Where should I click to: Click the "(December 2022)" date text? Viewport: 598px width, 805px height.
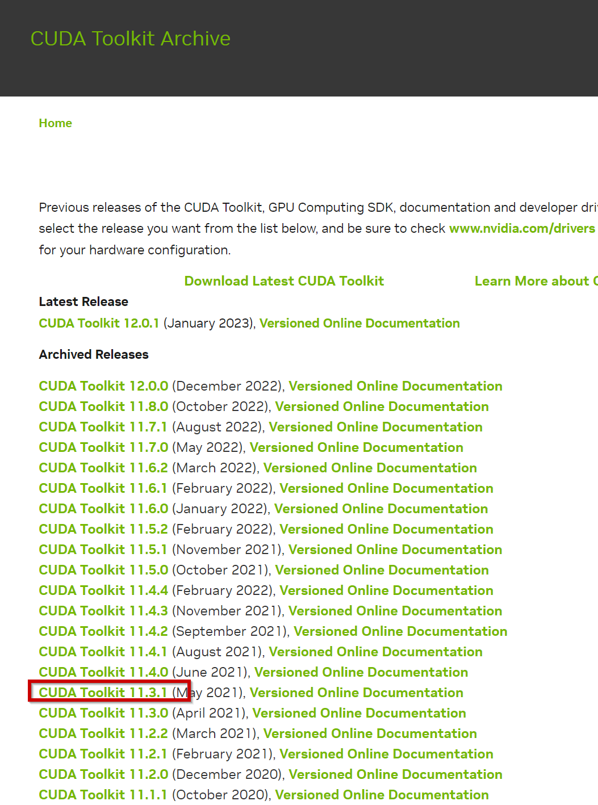tap(227, 386)
